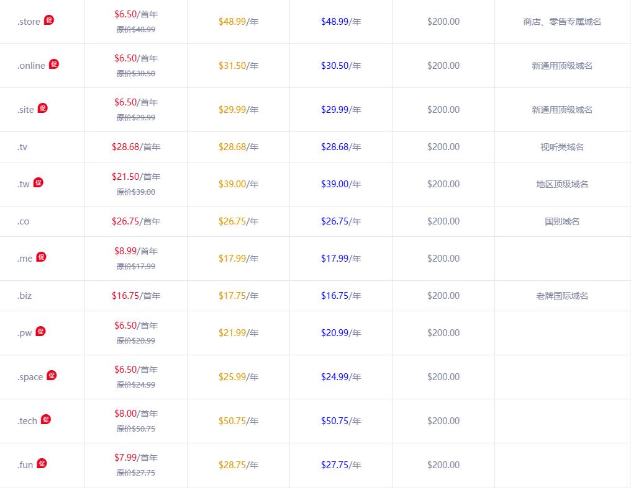Click the promo badge beside .tech
The height and width of the screenshot is (488, 631).
click(46, 419)
